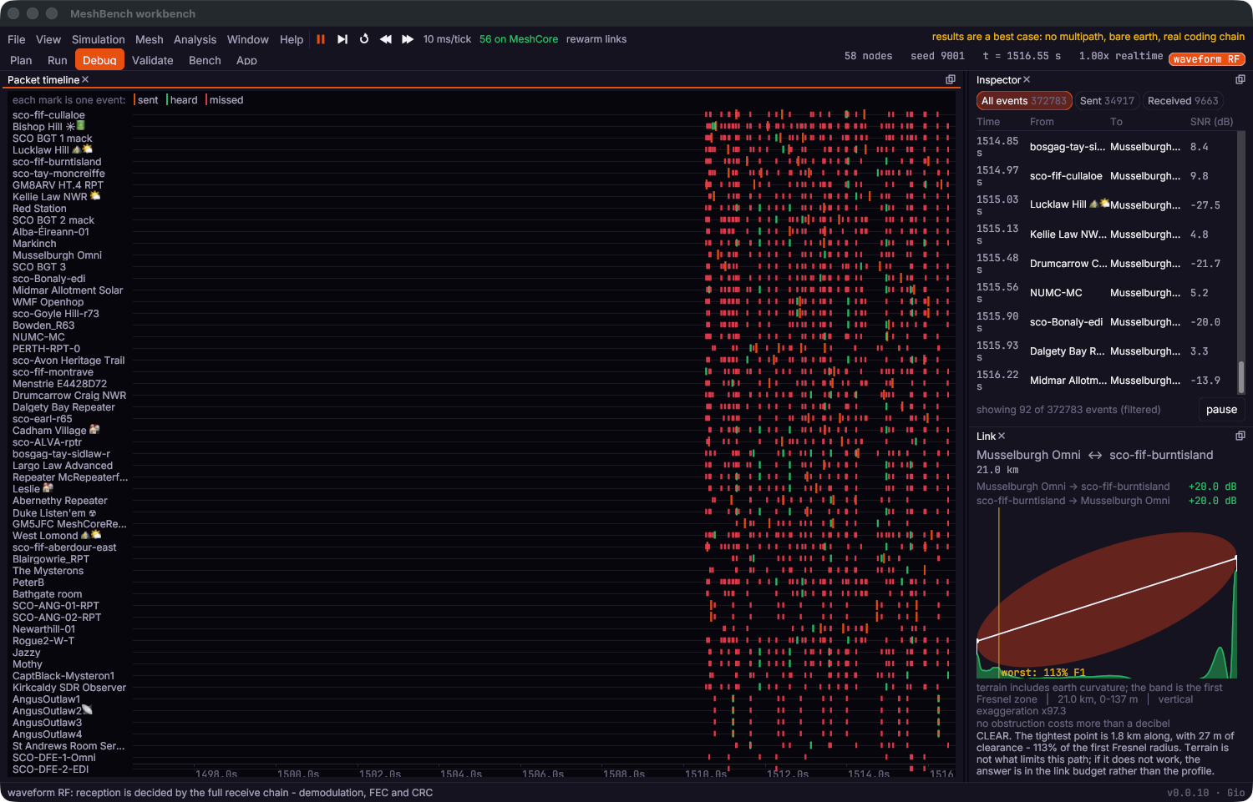
Task: Toggle the waveform RF mode pill
Action: coord(1207,59)
